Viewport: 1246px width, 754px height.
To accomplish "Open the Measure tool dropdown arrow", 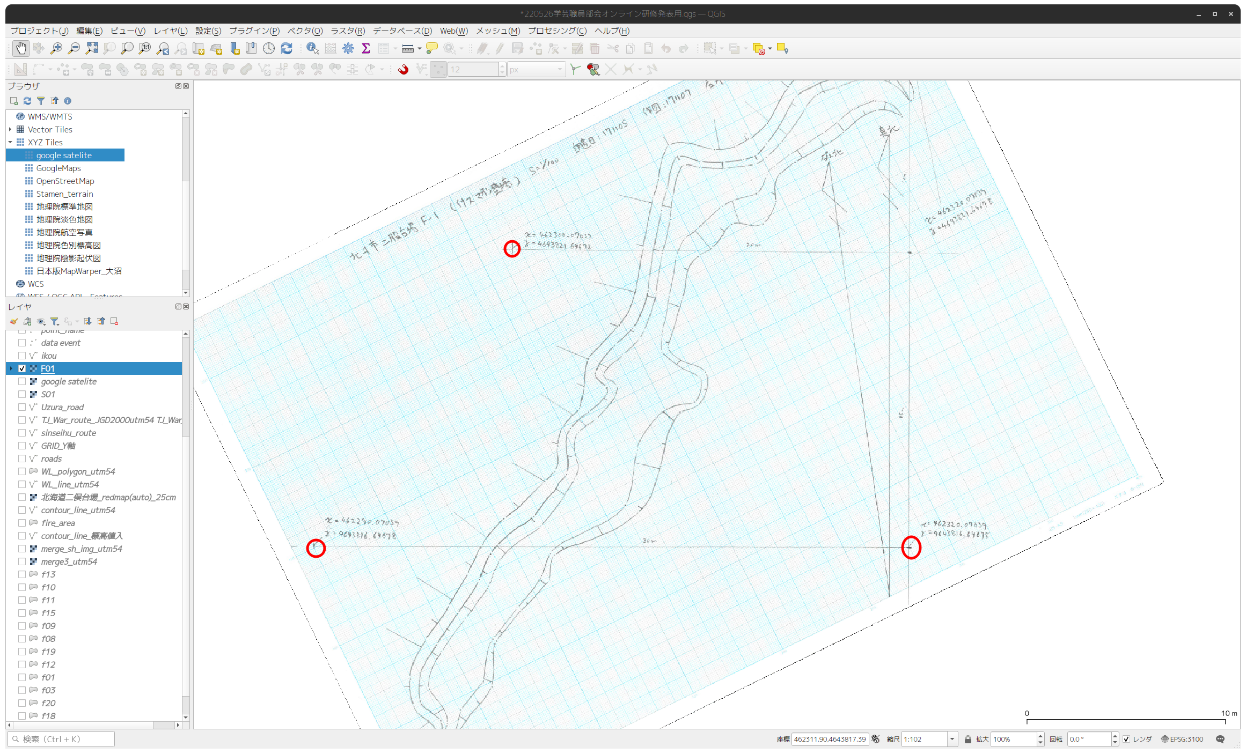I will pyautogui.click(x=419, y=49).
